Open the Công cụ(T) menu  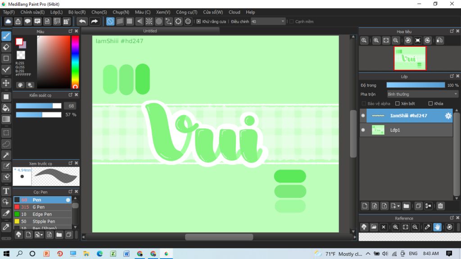click(x=186, y=12)
